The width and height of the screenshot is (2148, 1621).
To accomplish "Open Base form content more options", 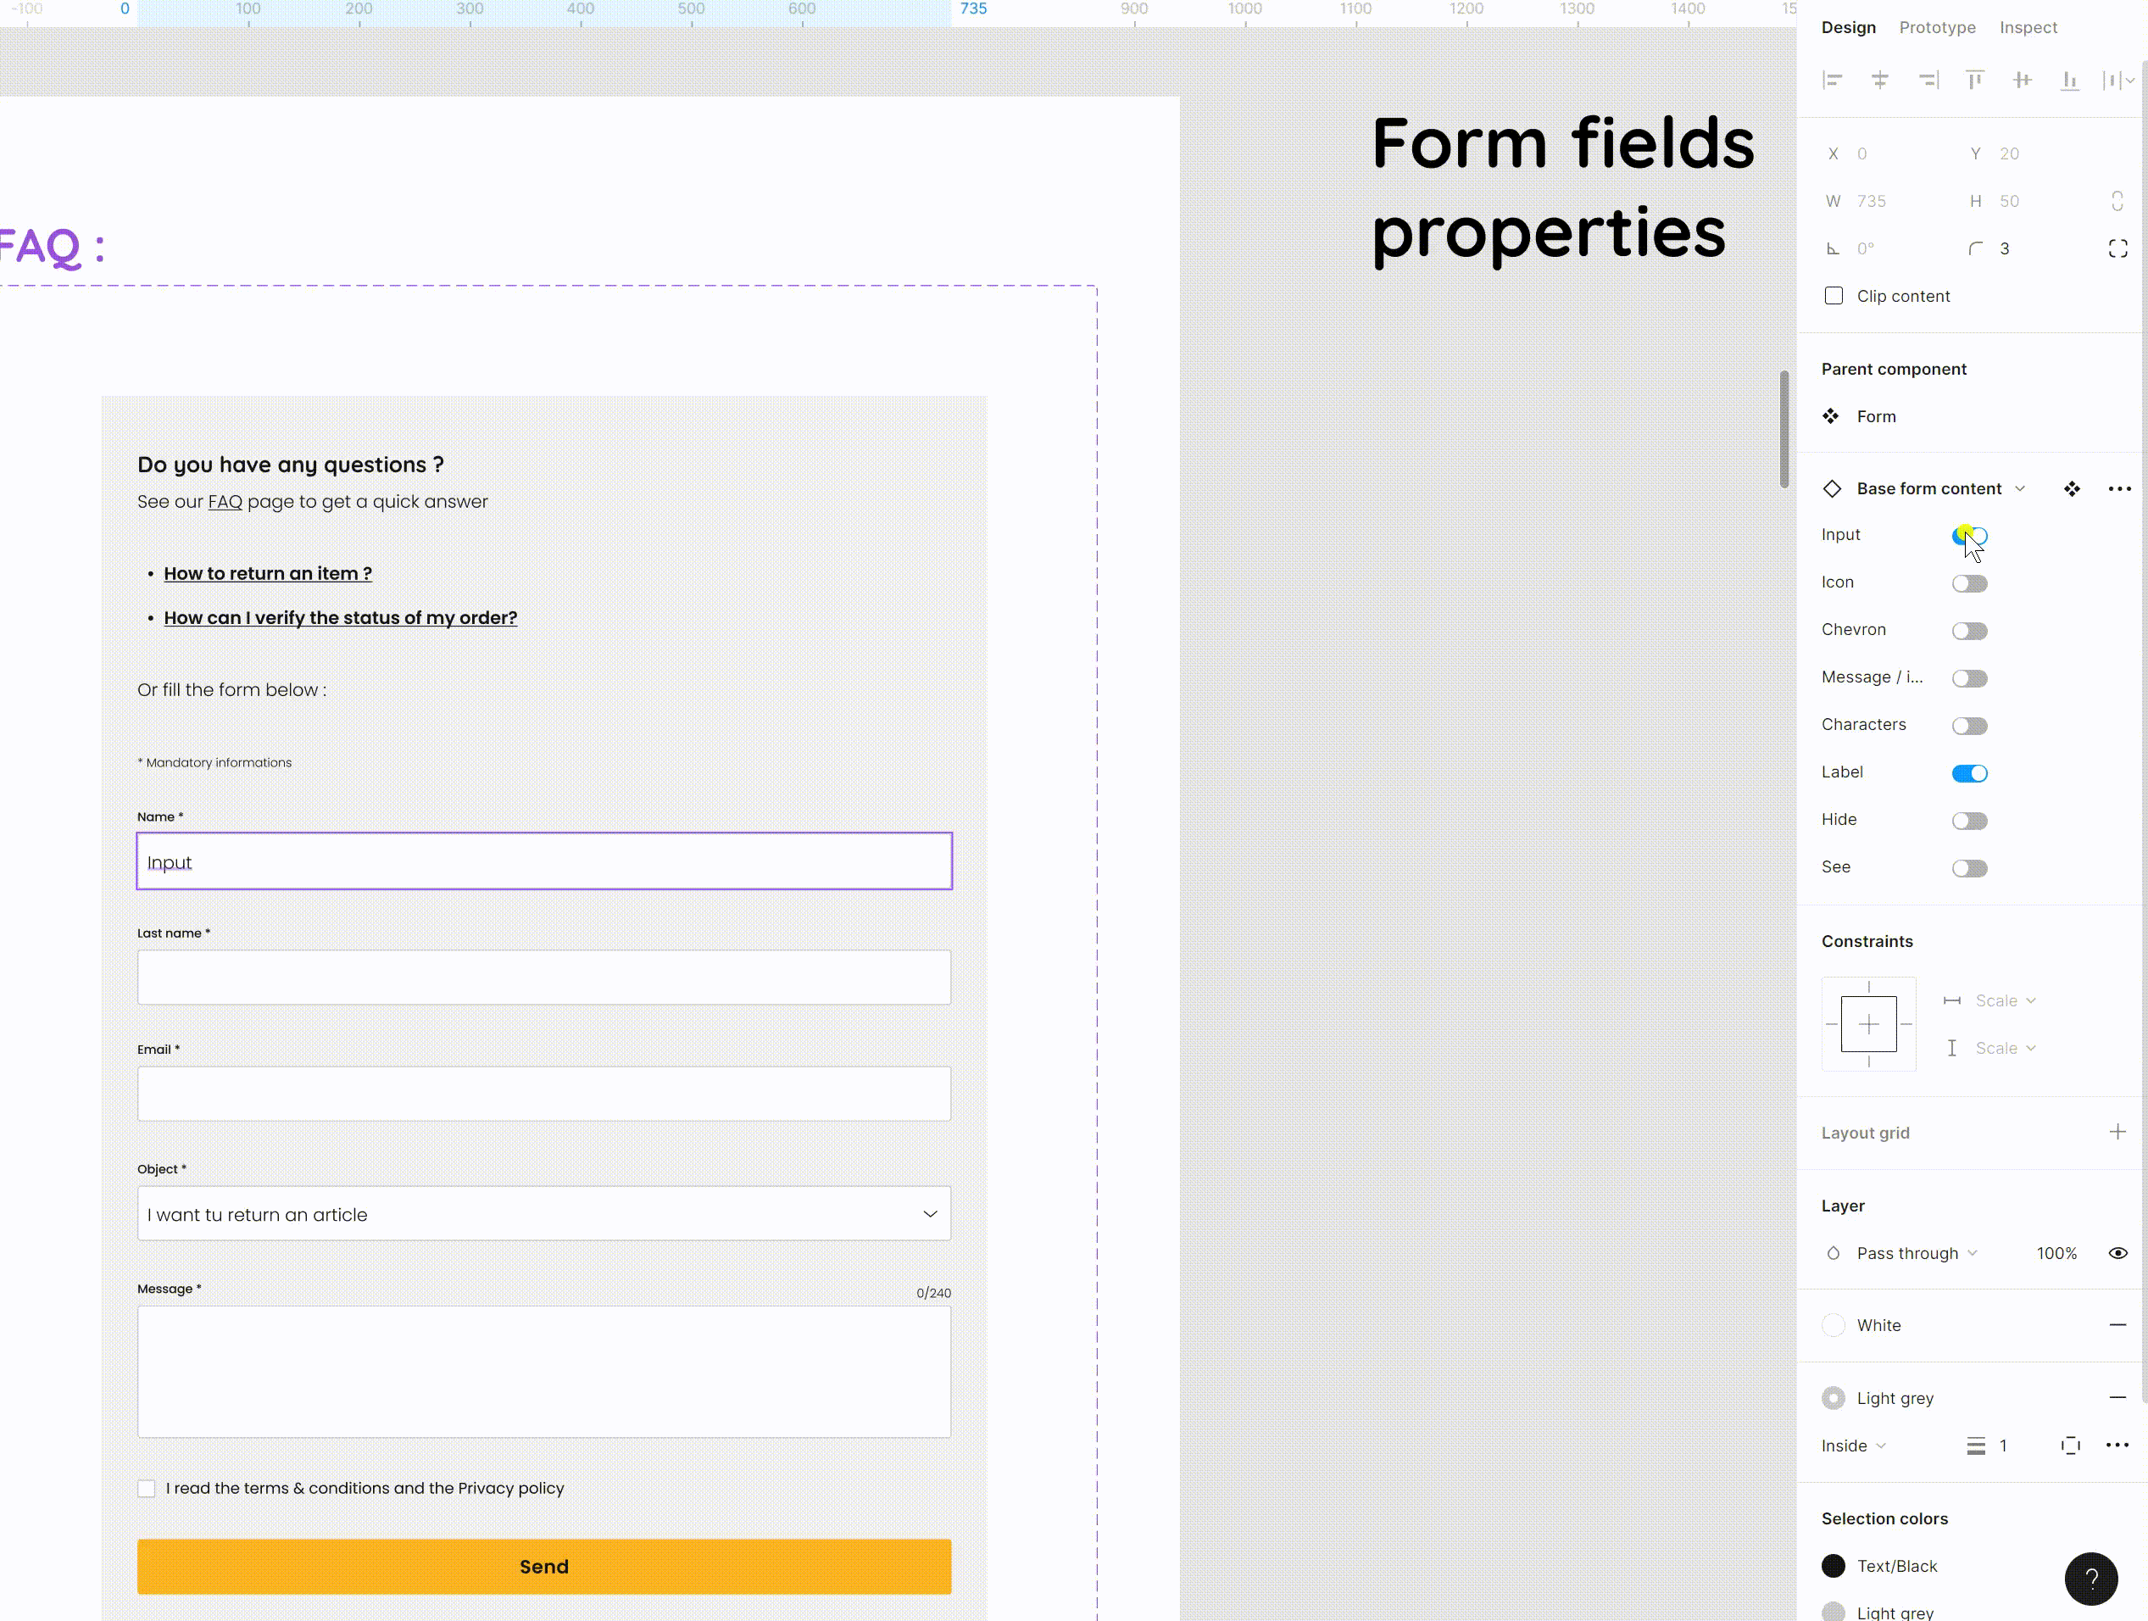I will (x=2119, y=488).
